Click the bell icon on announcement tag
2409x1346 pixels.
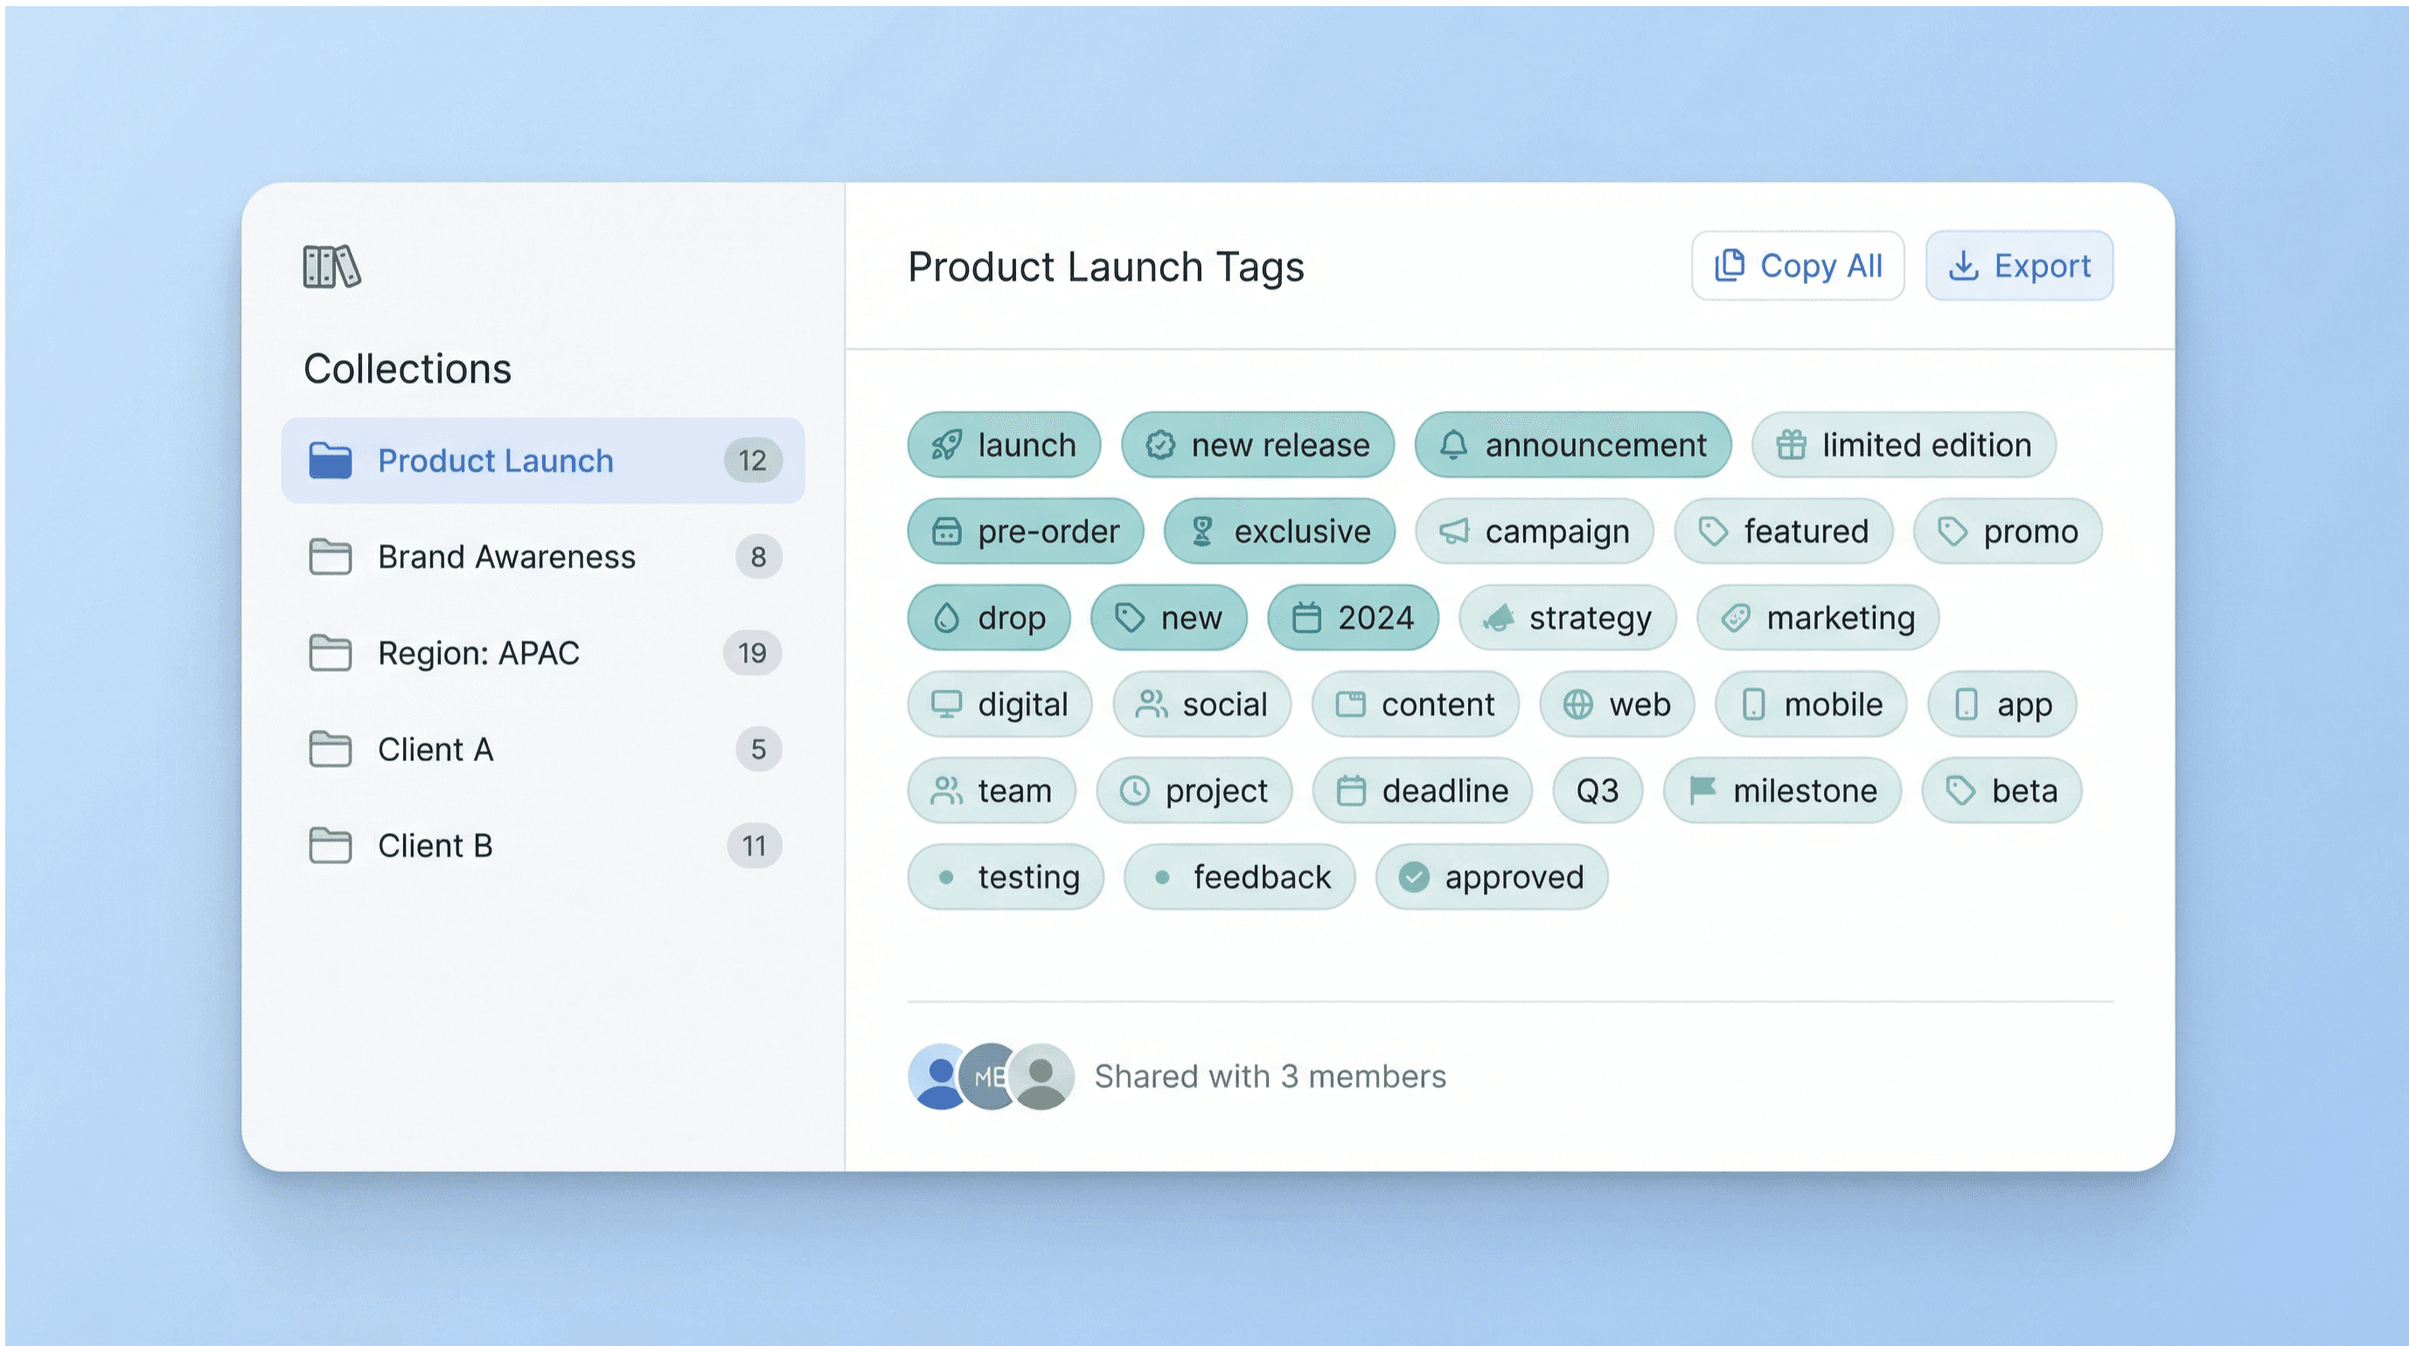[x=1453, y=445]
